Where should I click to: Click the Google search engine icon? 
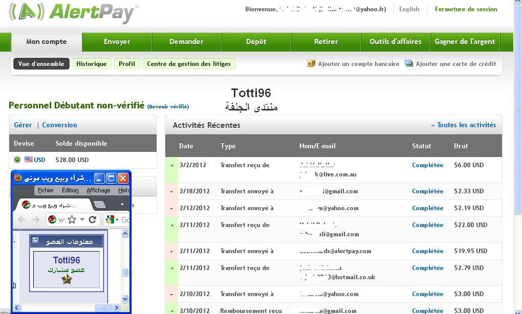[110, 219]
